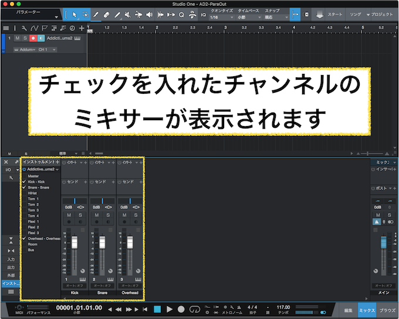Viewport: 399px width, 319px height.
Task: Toggle loop button in transport
Action: click(195, 310)
